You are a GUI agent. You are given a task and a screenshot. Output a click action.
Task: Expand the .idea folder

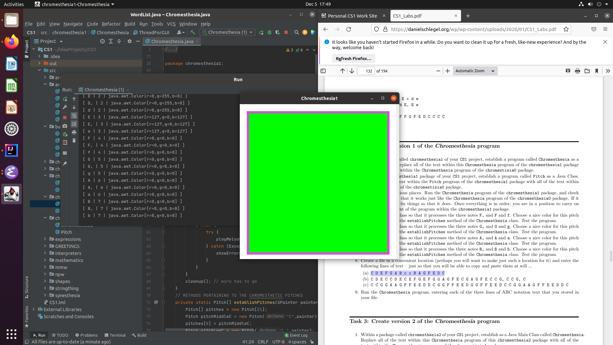point(39,56)
